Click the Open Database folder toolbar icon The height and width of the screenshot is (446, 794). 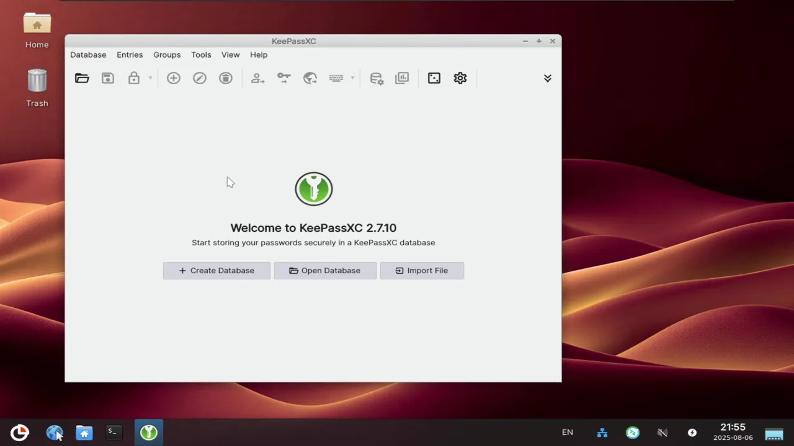pos(82,78)
